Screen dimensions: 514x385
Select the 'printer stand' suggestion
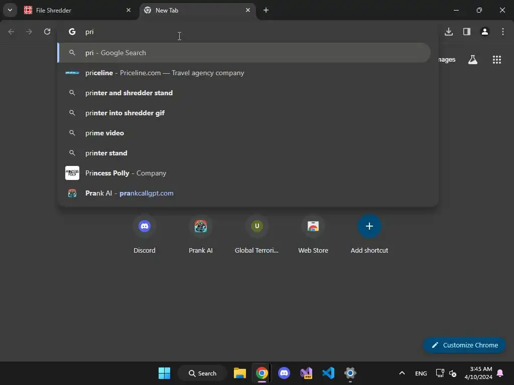point(244,153)
